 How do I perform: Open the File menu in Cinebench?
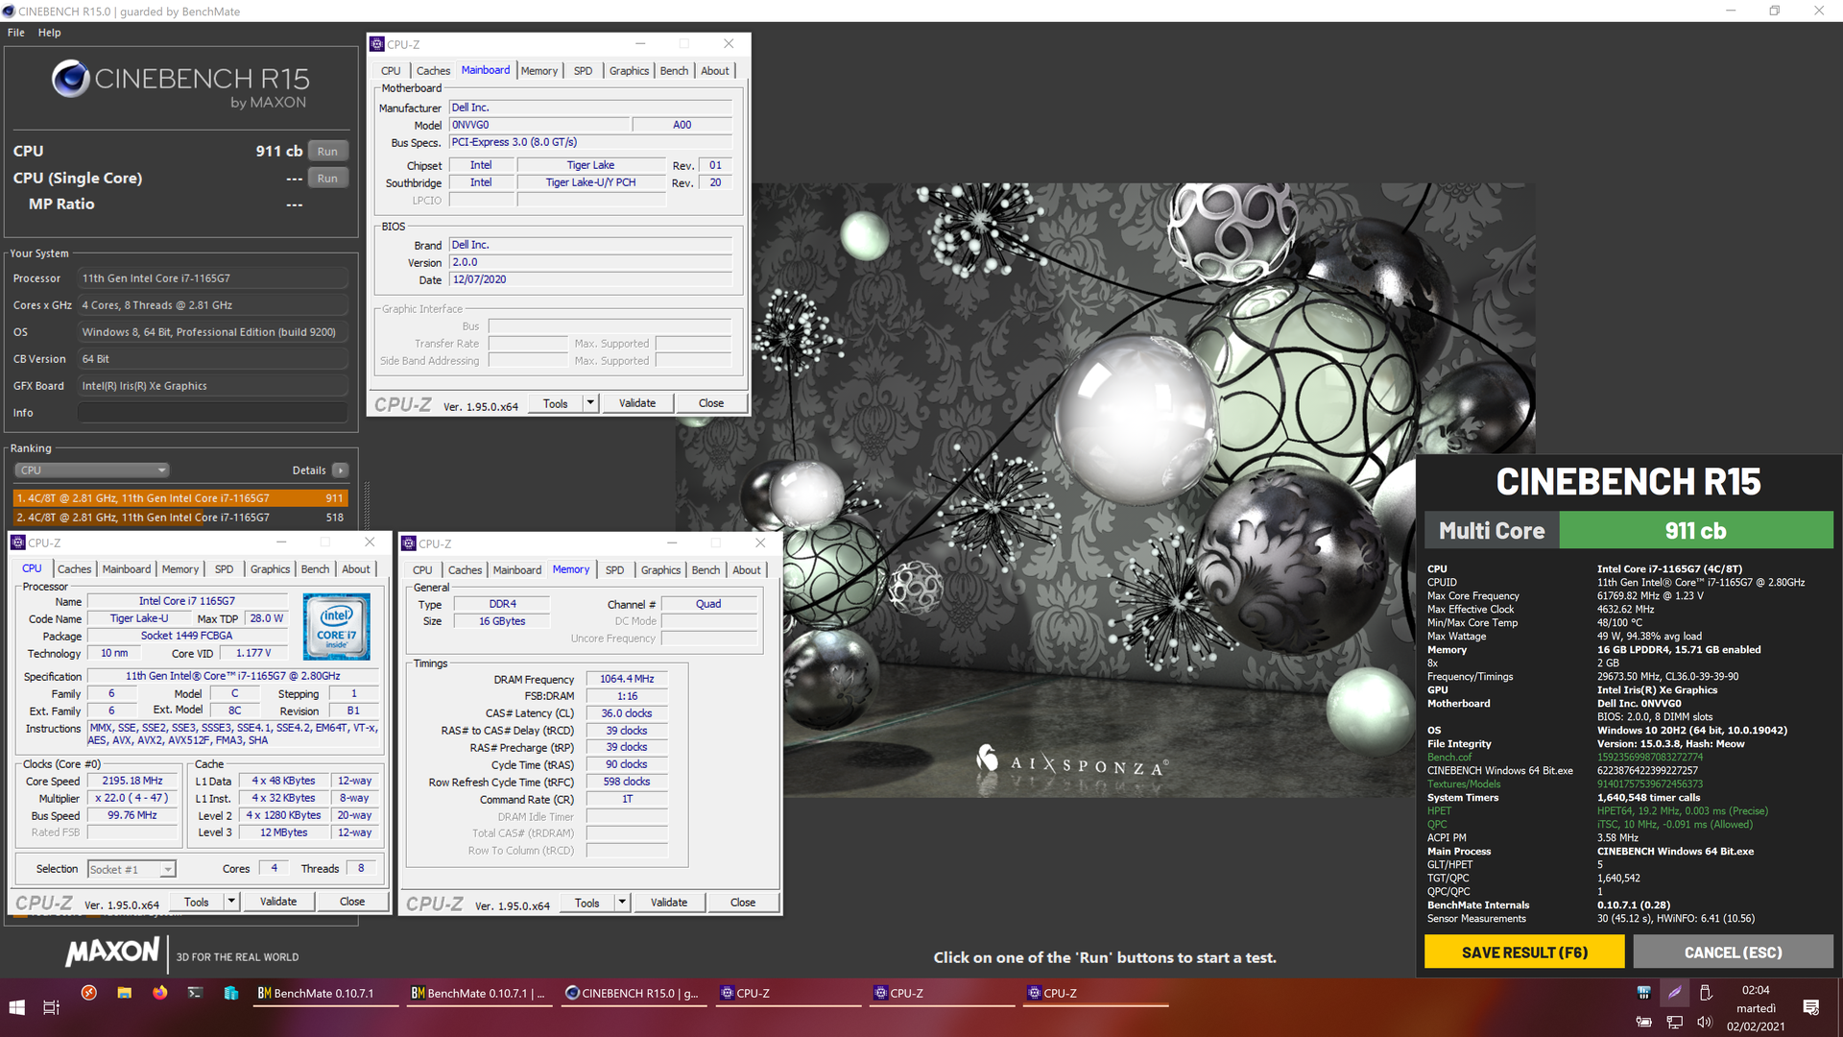pyautogui.click(x=16, y=33)
